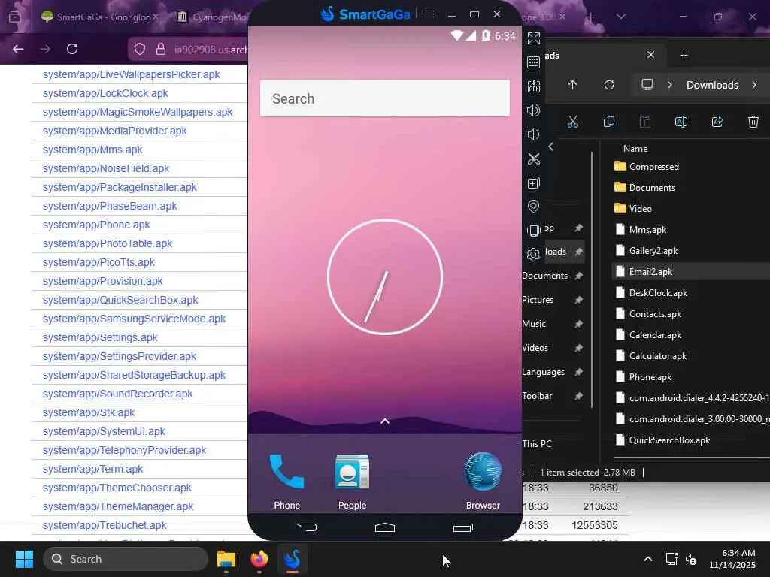Viewport: 770px width, 577px height.
Task: Click the shake device icon in SmartGaGa
Action: tap(533, 230)
